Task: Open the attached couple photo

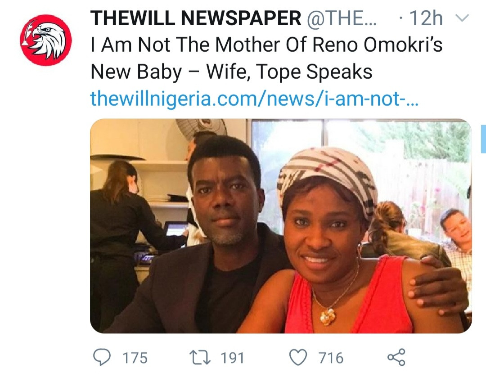Action: (281, 226)
